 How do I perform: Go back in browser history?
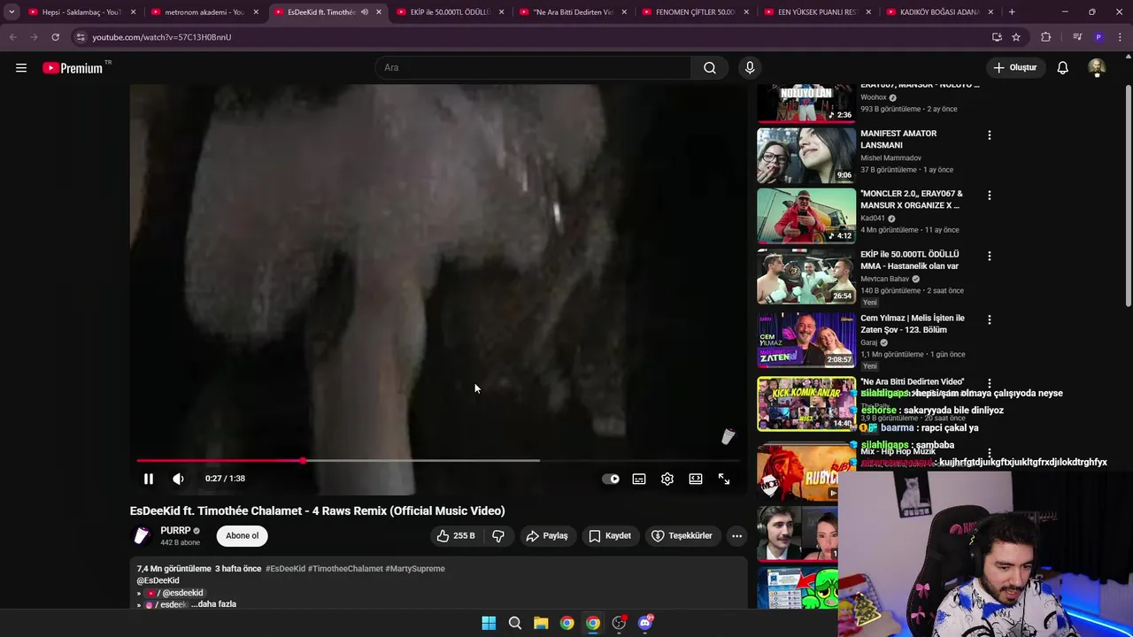coord(12,37)
